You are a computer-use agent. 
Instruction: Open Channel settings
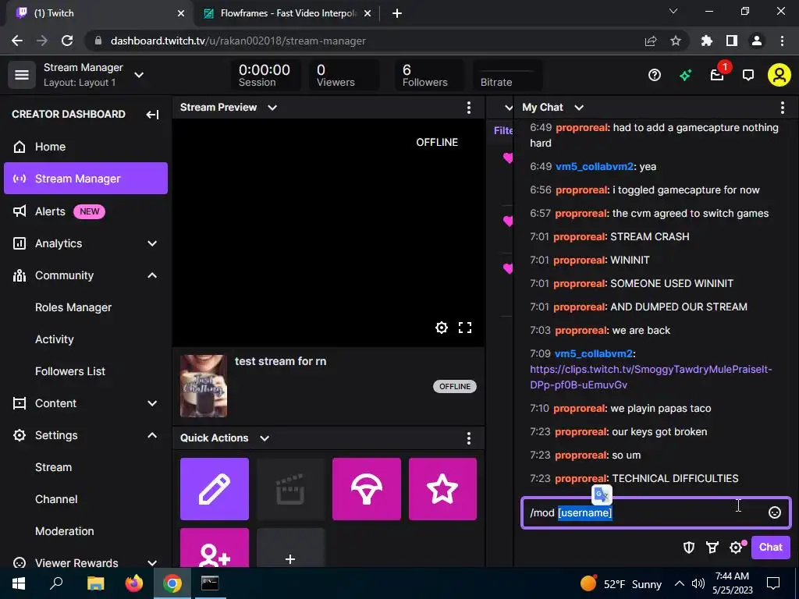pos(56,499)
